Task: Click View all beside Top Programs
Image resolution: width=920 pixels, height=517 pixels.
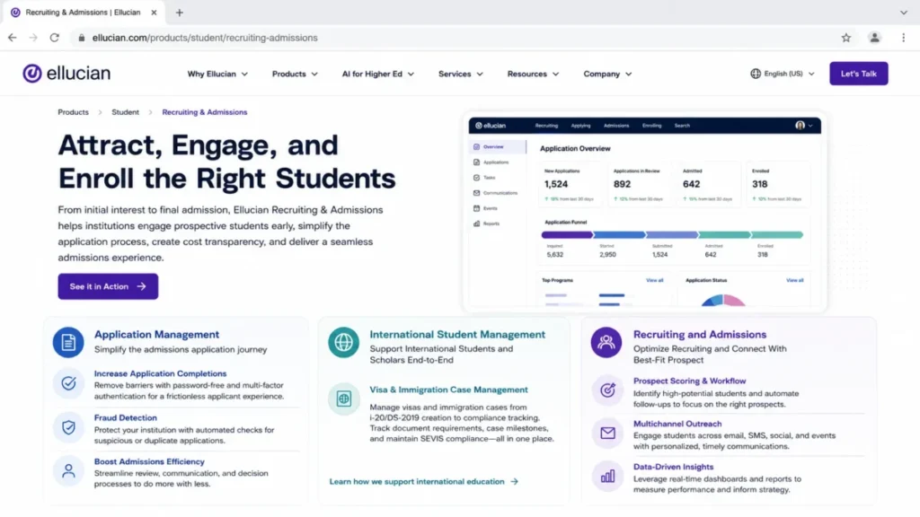Action: (x=654, y=281)
